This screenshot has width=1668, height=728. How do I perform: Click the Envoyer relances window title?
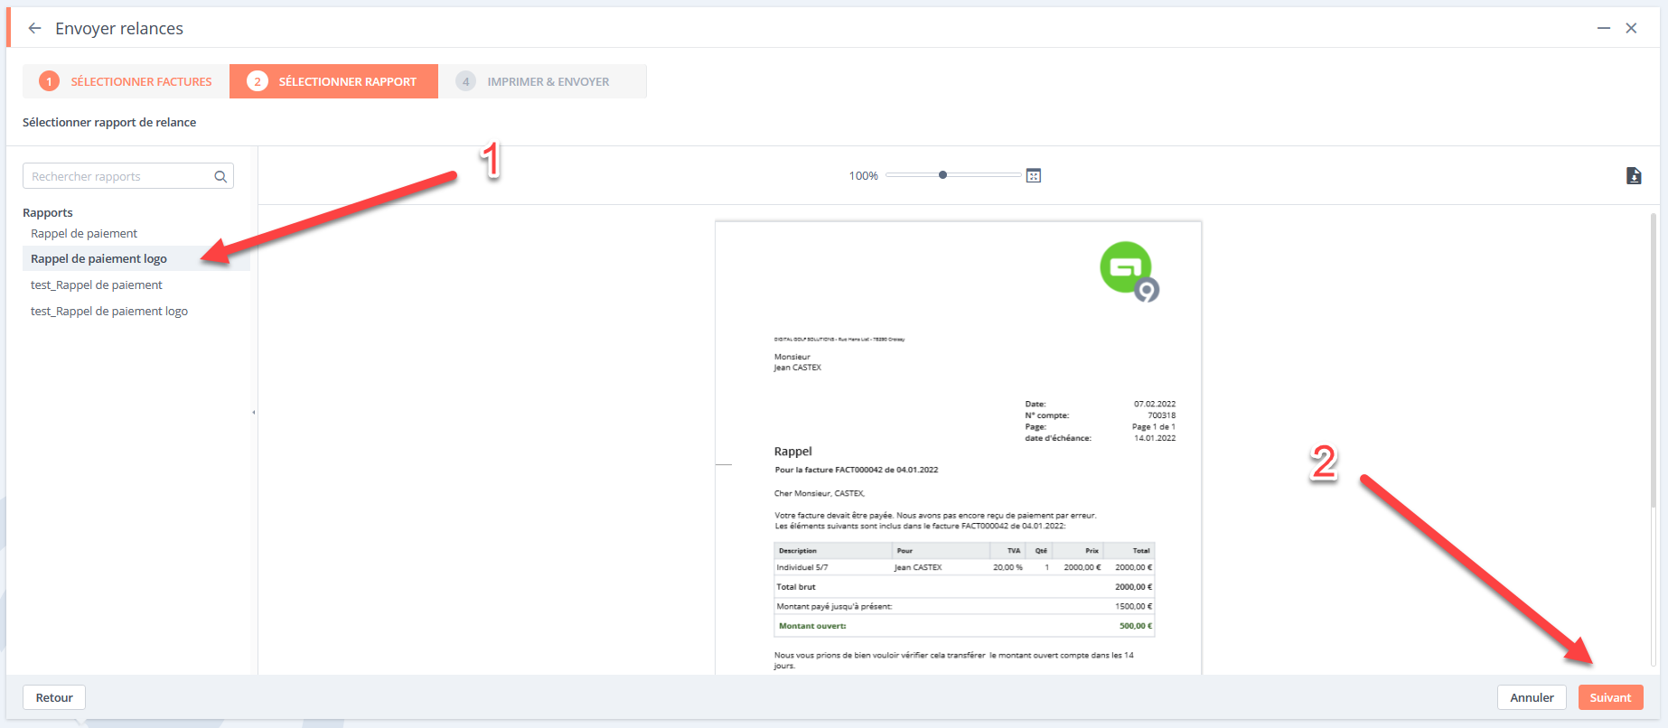(x=119, y=28)
